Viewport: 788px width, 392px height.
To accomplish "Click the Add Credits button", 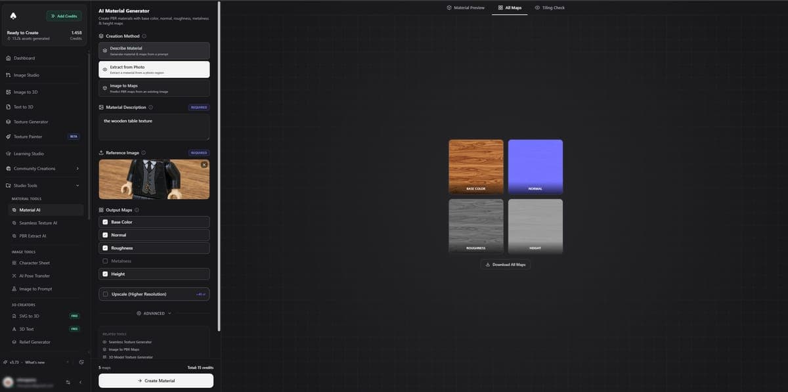I will point(64,16).
